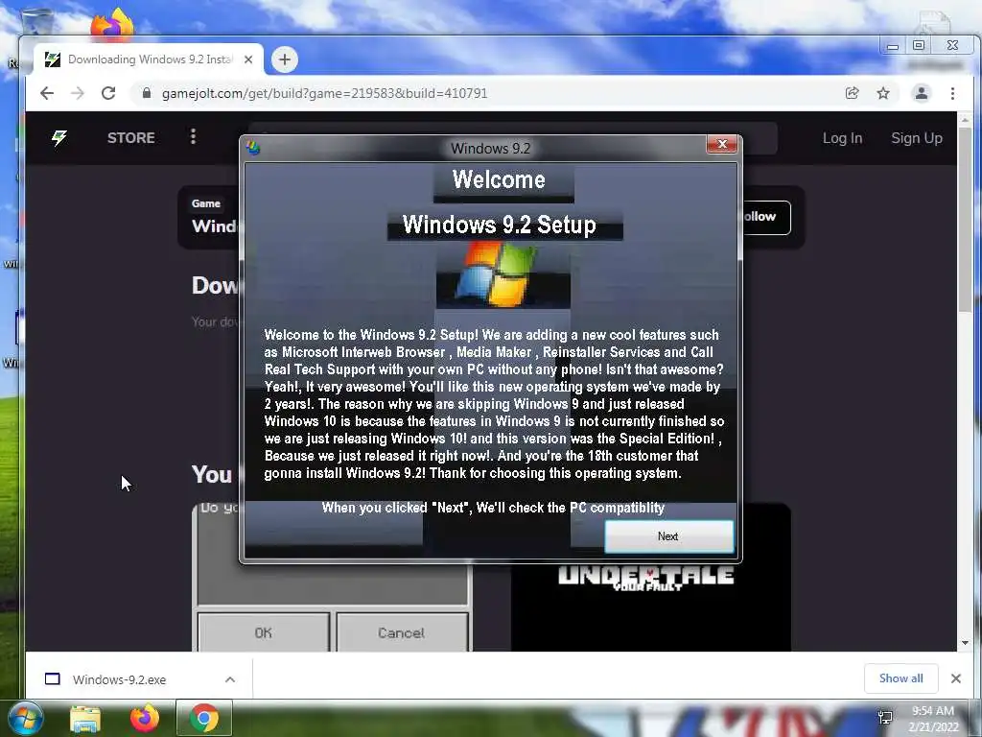Click OK in the page screenshot
The width and height of the screenshot is (982, 737).
(264, 632)
